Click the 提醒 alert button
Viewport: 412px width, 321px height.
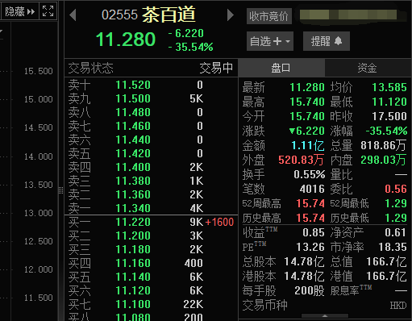(327, 41)
